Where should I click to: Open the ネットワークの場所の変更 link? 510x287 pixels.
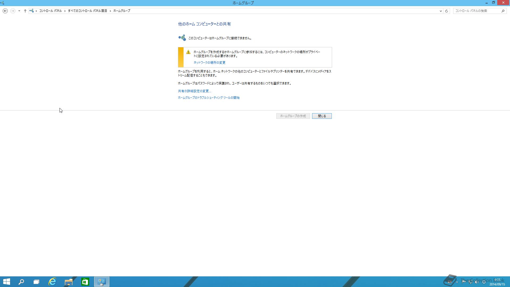(209, 63)
